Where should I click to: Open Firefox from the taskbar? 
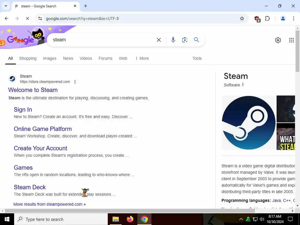coord(130,219)
